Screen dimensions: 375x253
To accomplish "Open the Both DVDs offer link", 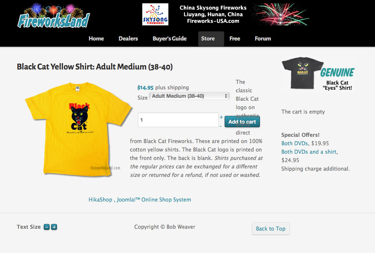I will pos(294,143).
